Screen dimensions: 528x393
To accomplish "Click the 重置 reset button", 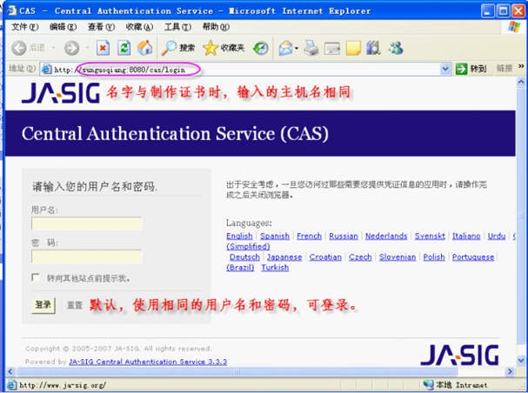I will 75,305.
